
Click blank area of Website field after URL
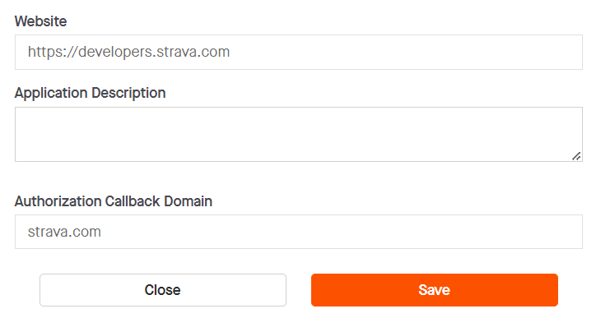coord(406,52)
